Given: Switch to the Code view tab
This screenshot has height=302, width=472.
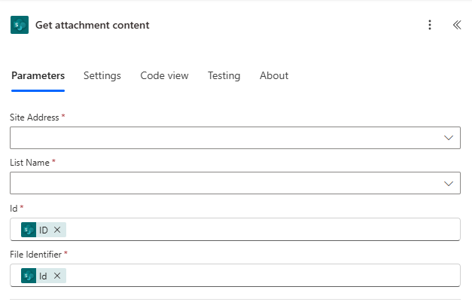Looking at the screenshot, I should 164,76.
